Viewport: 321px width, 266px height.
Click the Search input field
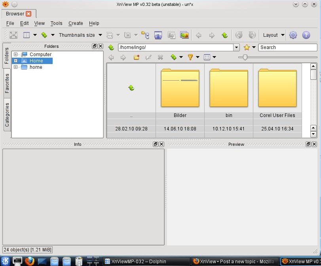[288, 47]
